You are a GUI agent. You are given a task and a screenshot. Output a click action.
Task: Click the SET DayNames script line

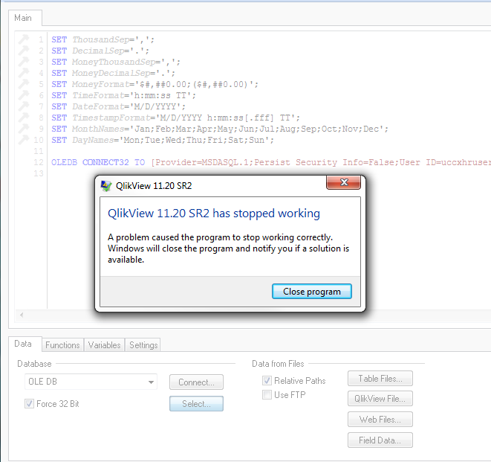point(163,140)
